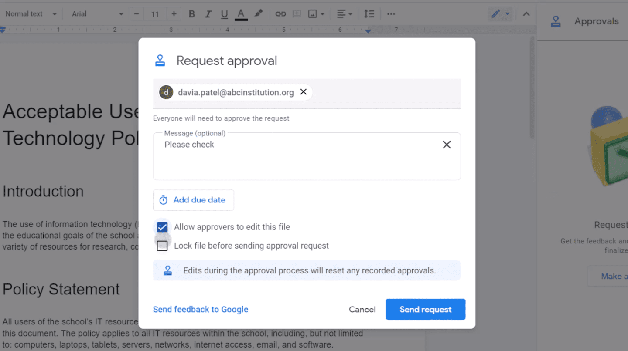Click the Policy Statement heading

click(61, 289)
